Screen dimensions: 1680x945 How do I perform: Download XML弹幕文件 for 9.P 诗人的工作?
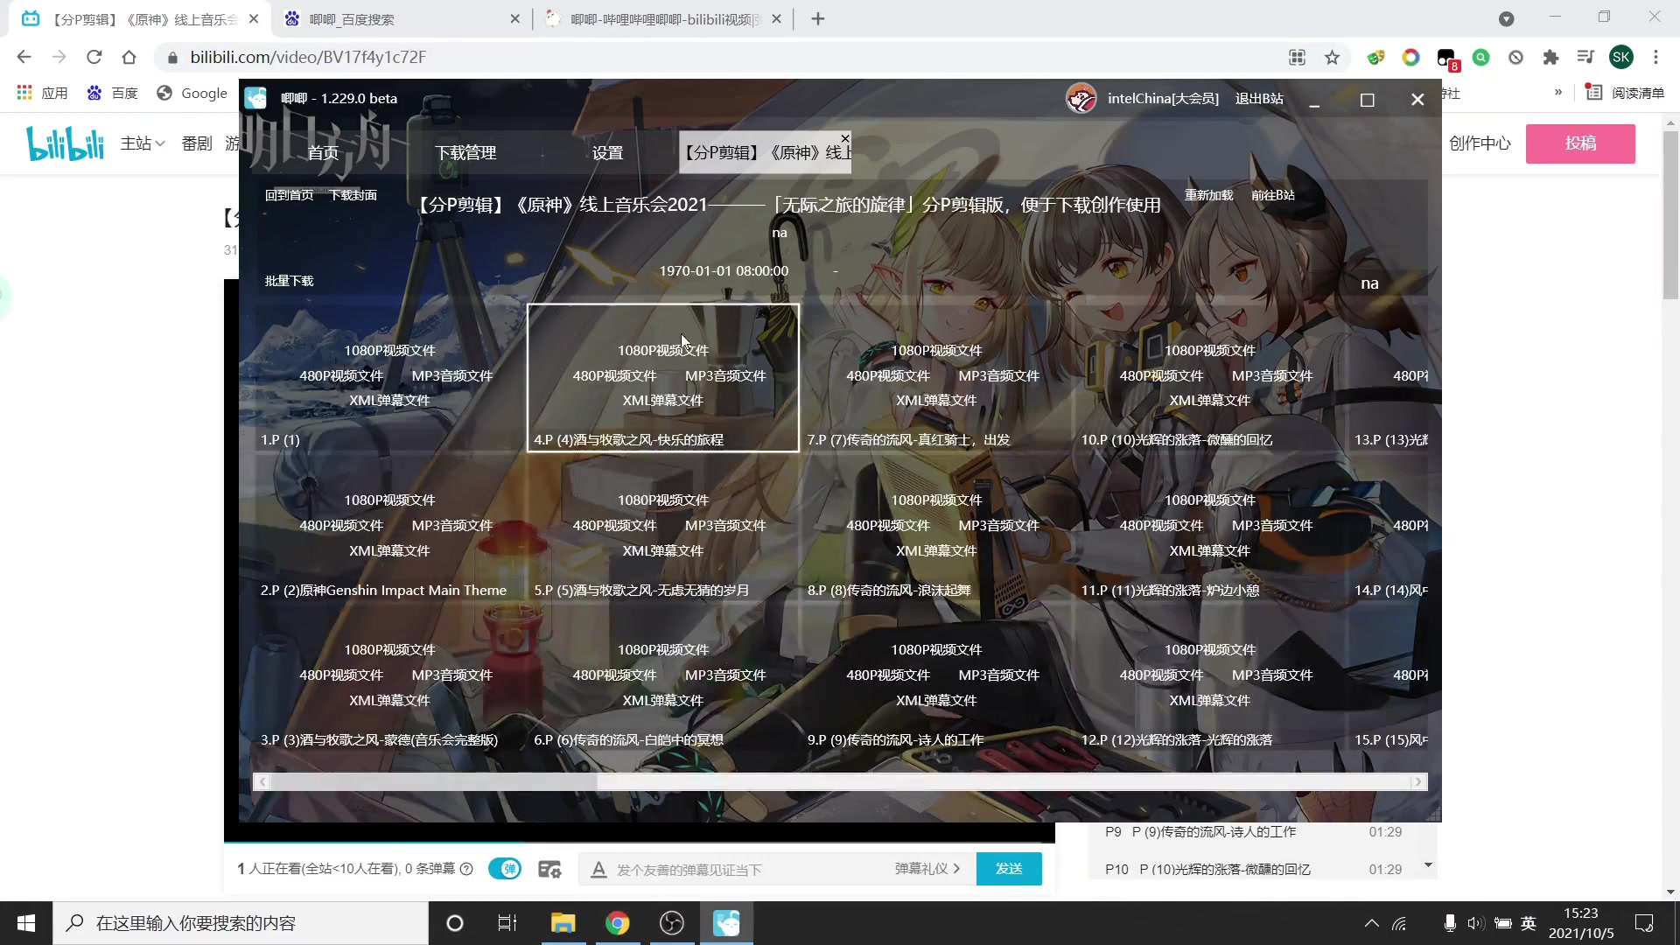pos(936,700)
